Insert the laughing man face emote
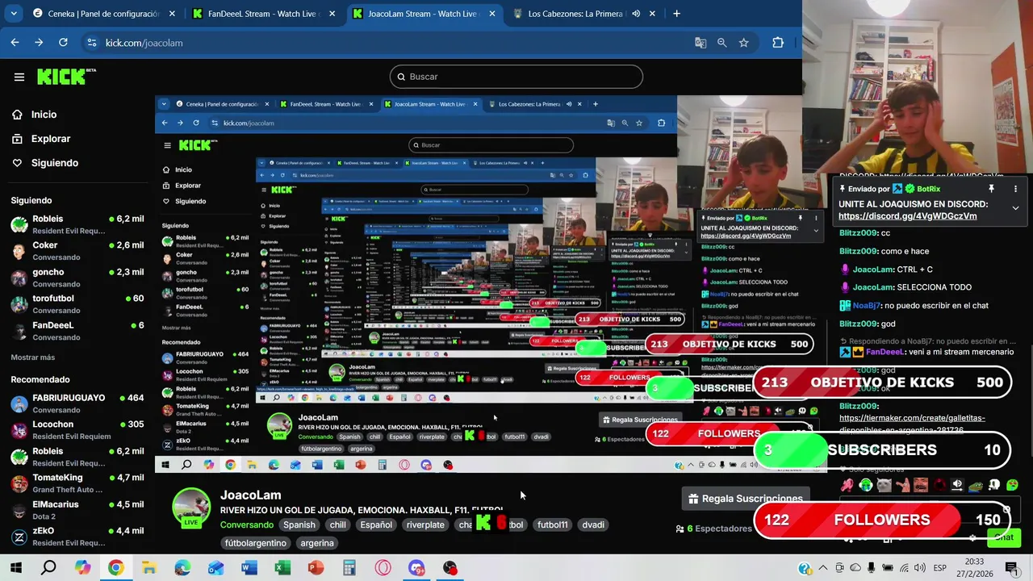Viewport: 1033px width, 581px height. click(921, 485)
